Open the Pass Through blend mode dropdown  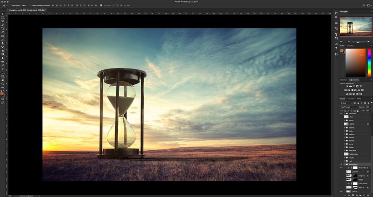pos(349,107)
